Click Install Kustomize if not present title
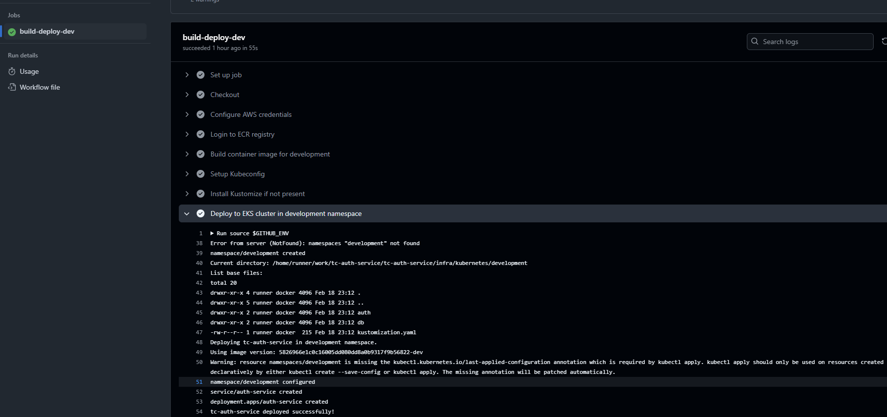This screenshot has height=417, width=887. point(258,194)
